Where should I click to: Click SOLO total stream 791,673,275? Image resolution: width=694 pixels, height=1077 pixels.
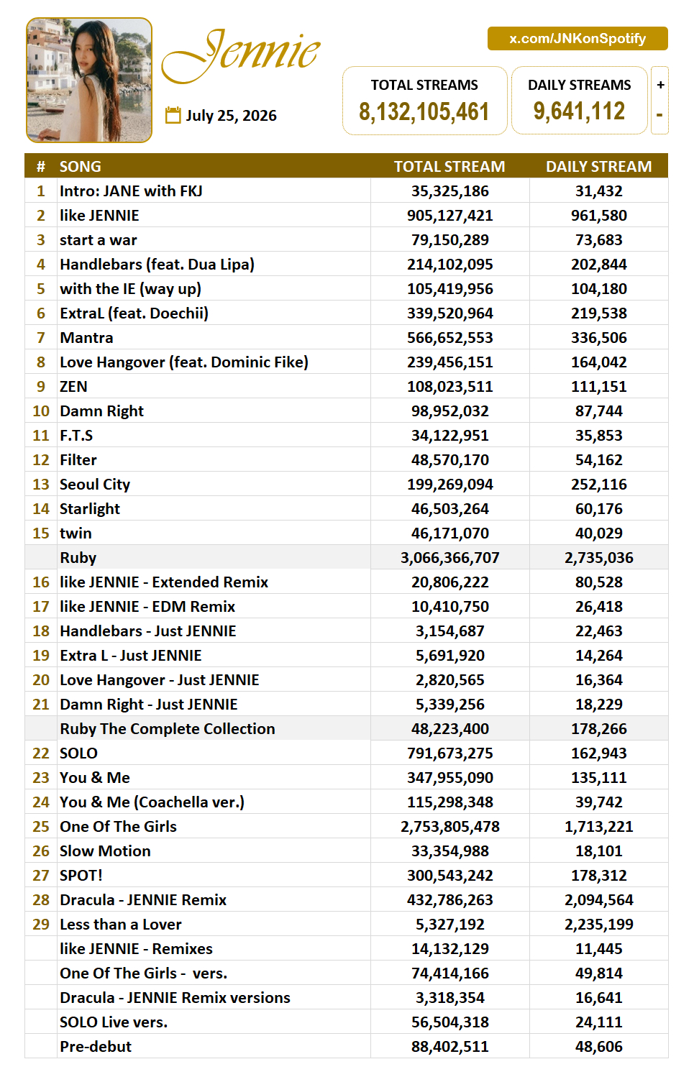pyautogui.click(x=449, y=753)
